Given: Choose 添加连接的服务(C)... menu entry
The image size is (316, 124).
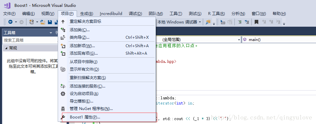Looking at the screenshot, I should (107, 86).
